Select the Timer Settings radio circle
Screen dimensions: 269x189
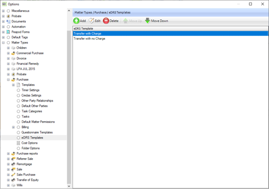click(18, 90)
